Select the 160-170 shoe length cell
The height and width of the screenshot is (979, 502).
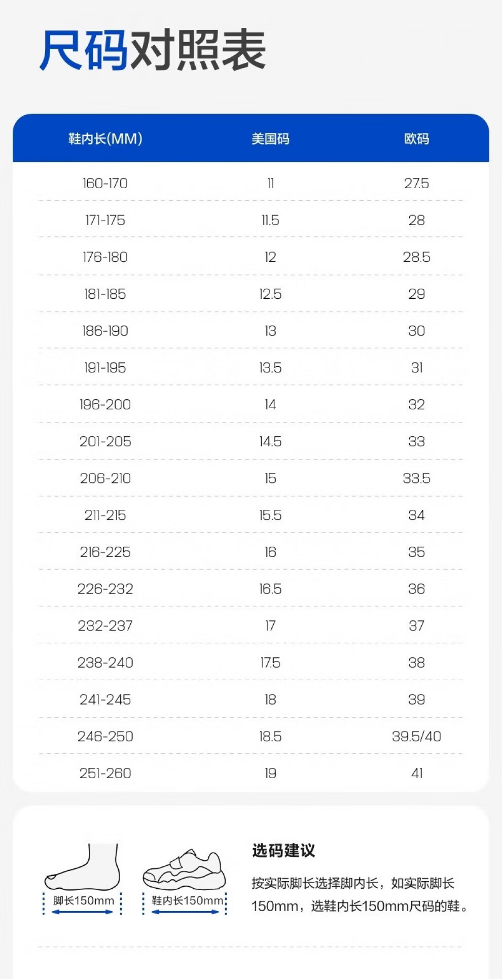[105, 183]
